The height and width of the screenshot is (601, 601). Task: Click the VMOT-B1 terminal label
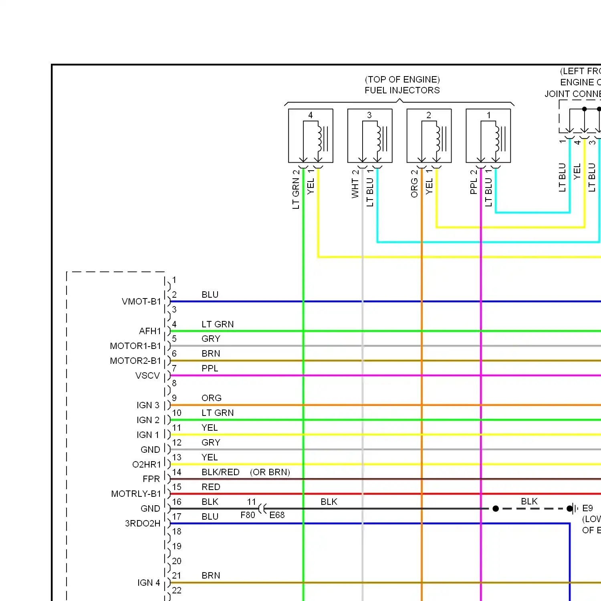[x=141, y=301]
